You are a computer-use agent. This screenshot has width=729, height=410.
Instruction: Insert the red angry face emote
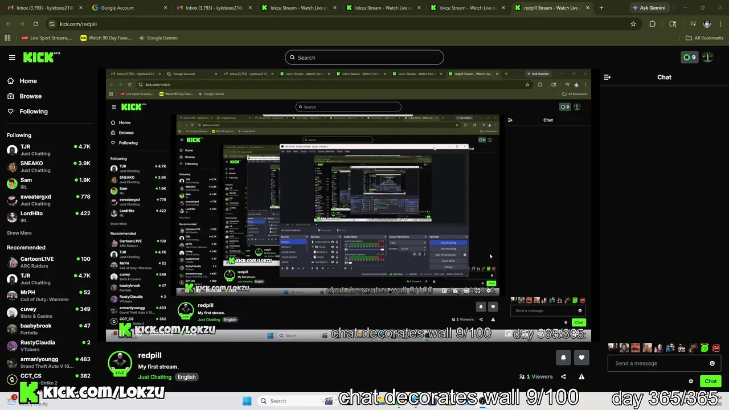pos(716,348)
